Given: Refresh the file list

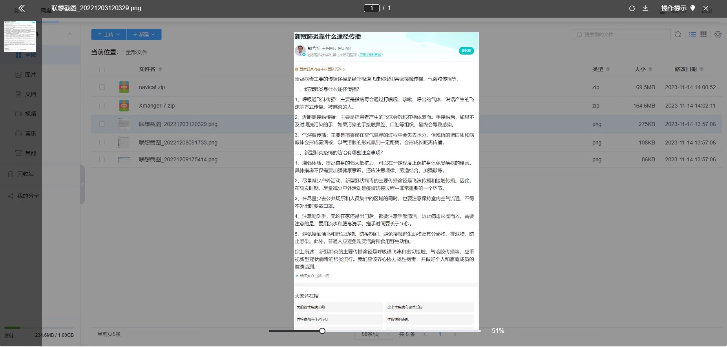Looking at the screenshot, I should coord(678,35).
